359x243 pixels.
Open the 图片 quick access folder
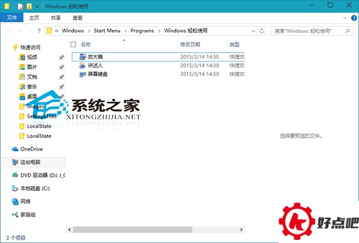(32, 67)
